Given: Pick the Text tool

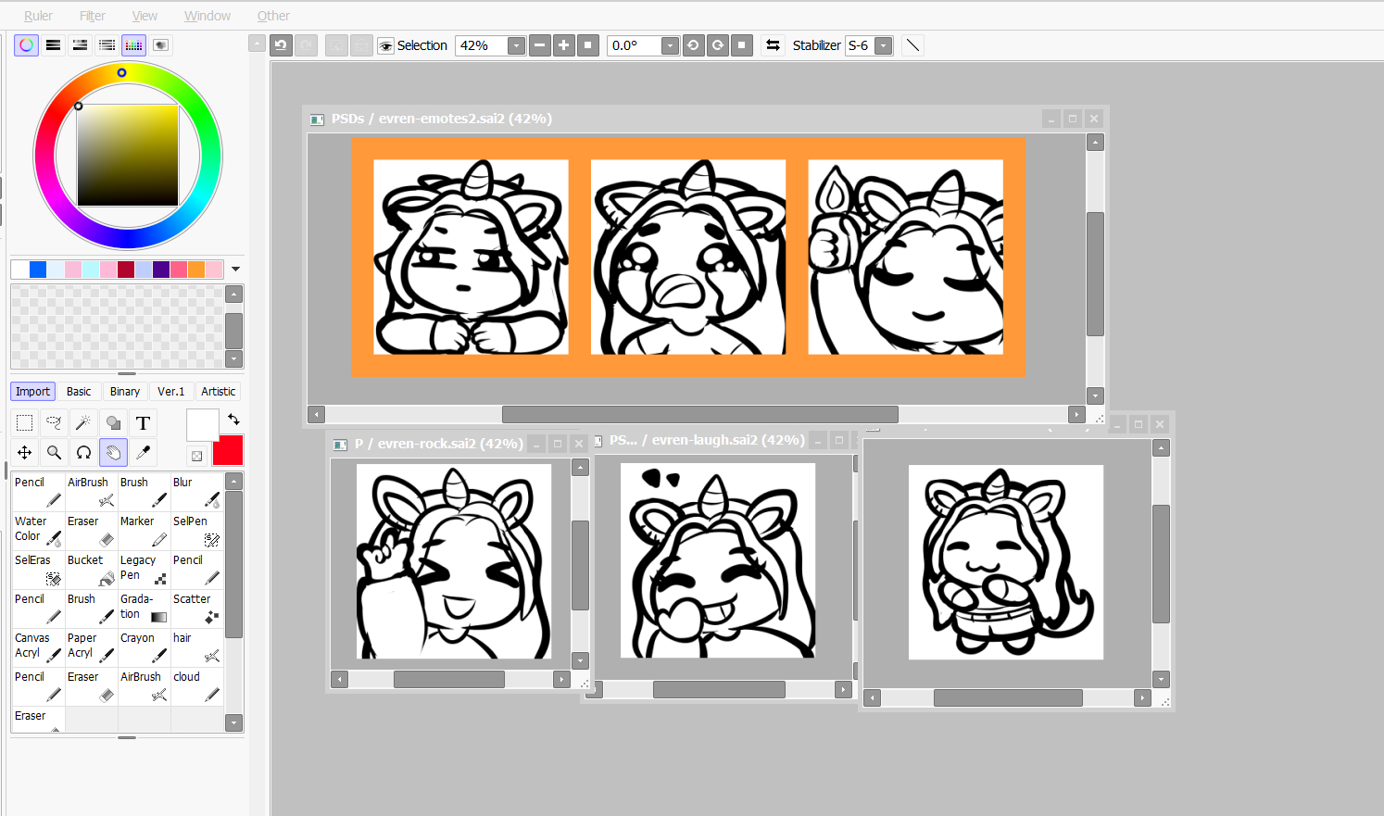Looking at the screenshot, I should [143, 423].
